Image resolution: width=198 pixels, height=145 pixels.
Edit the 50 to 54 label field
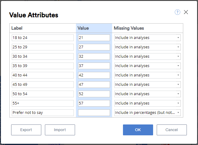coord(43,94)
